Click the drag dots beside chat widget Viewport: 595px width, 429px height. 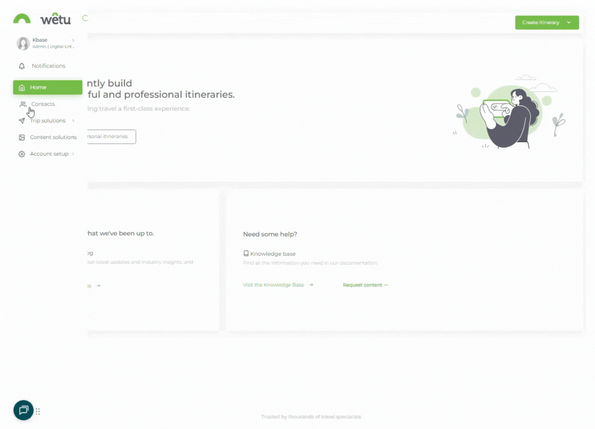(x=38, y=412)
